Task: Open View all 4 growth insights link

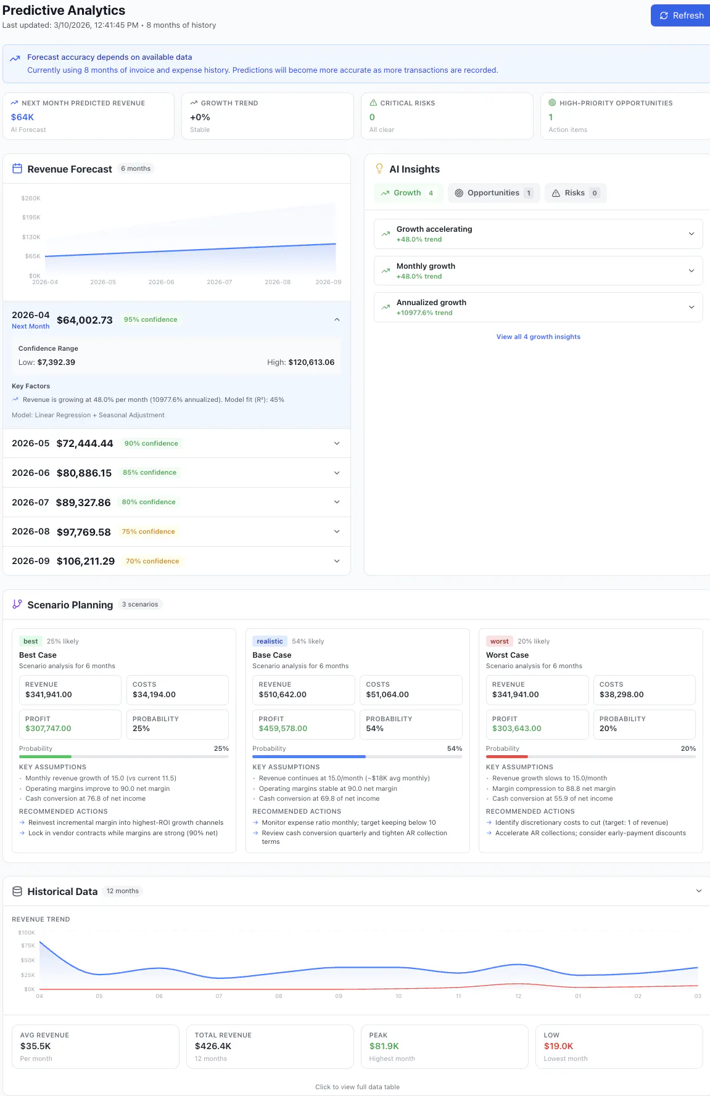Action: (x=539, y=337)
